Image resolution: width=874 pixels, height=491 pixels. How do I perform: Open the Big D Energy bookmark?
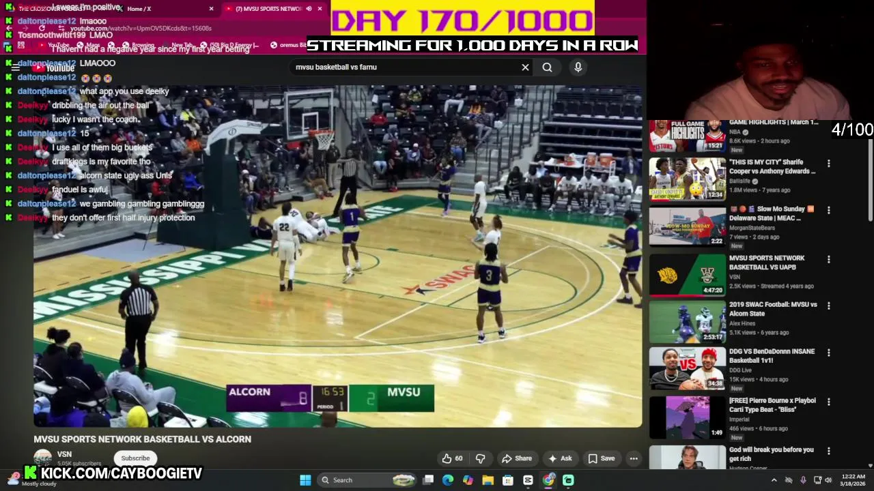230,46
